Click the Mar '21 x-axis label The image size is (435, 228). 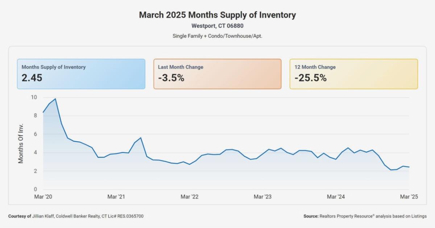(116, 197)
